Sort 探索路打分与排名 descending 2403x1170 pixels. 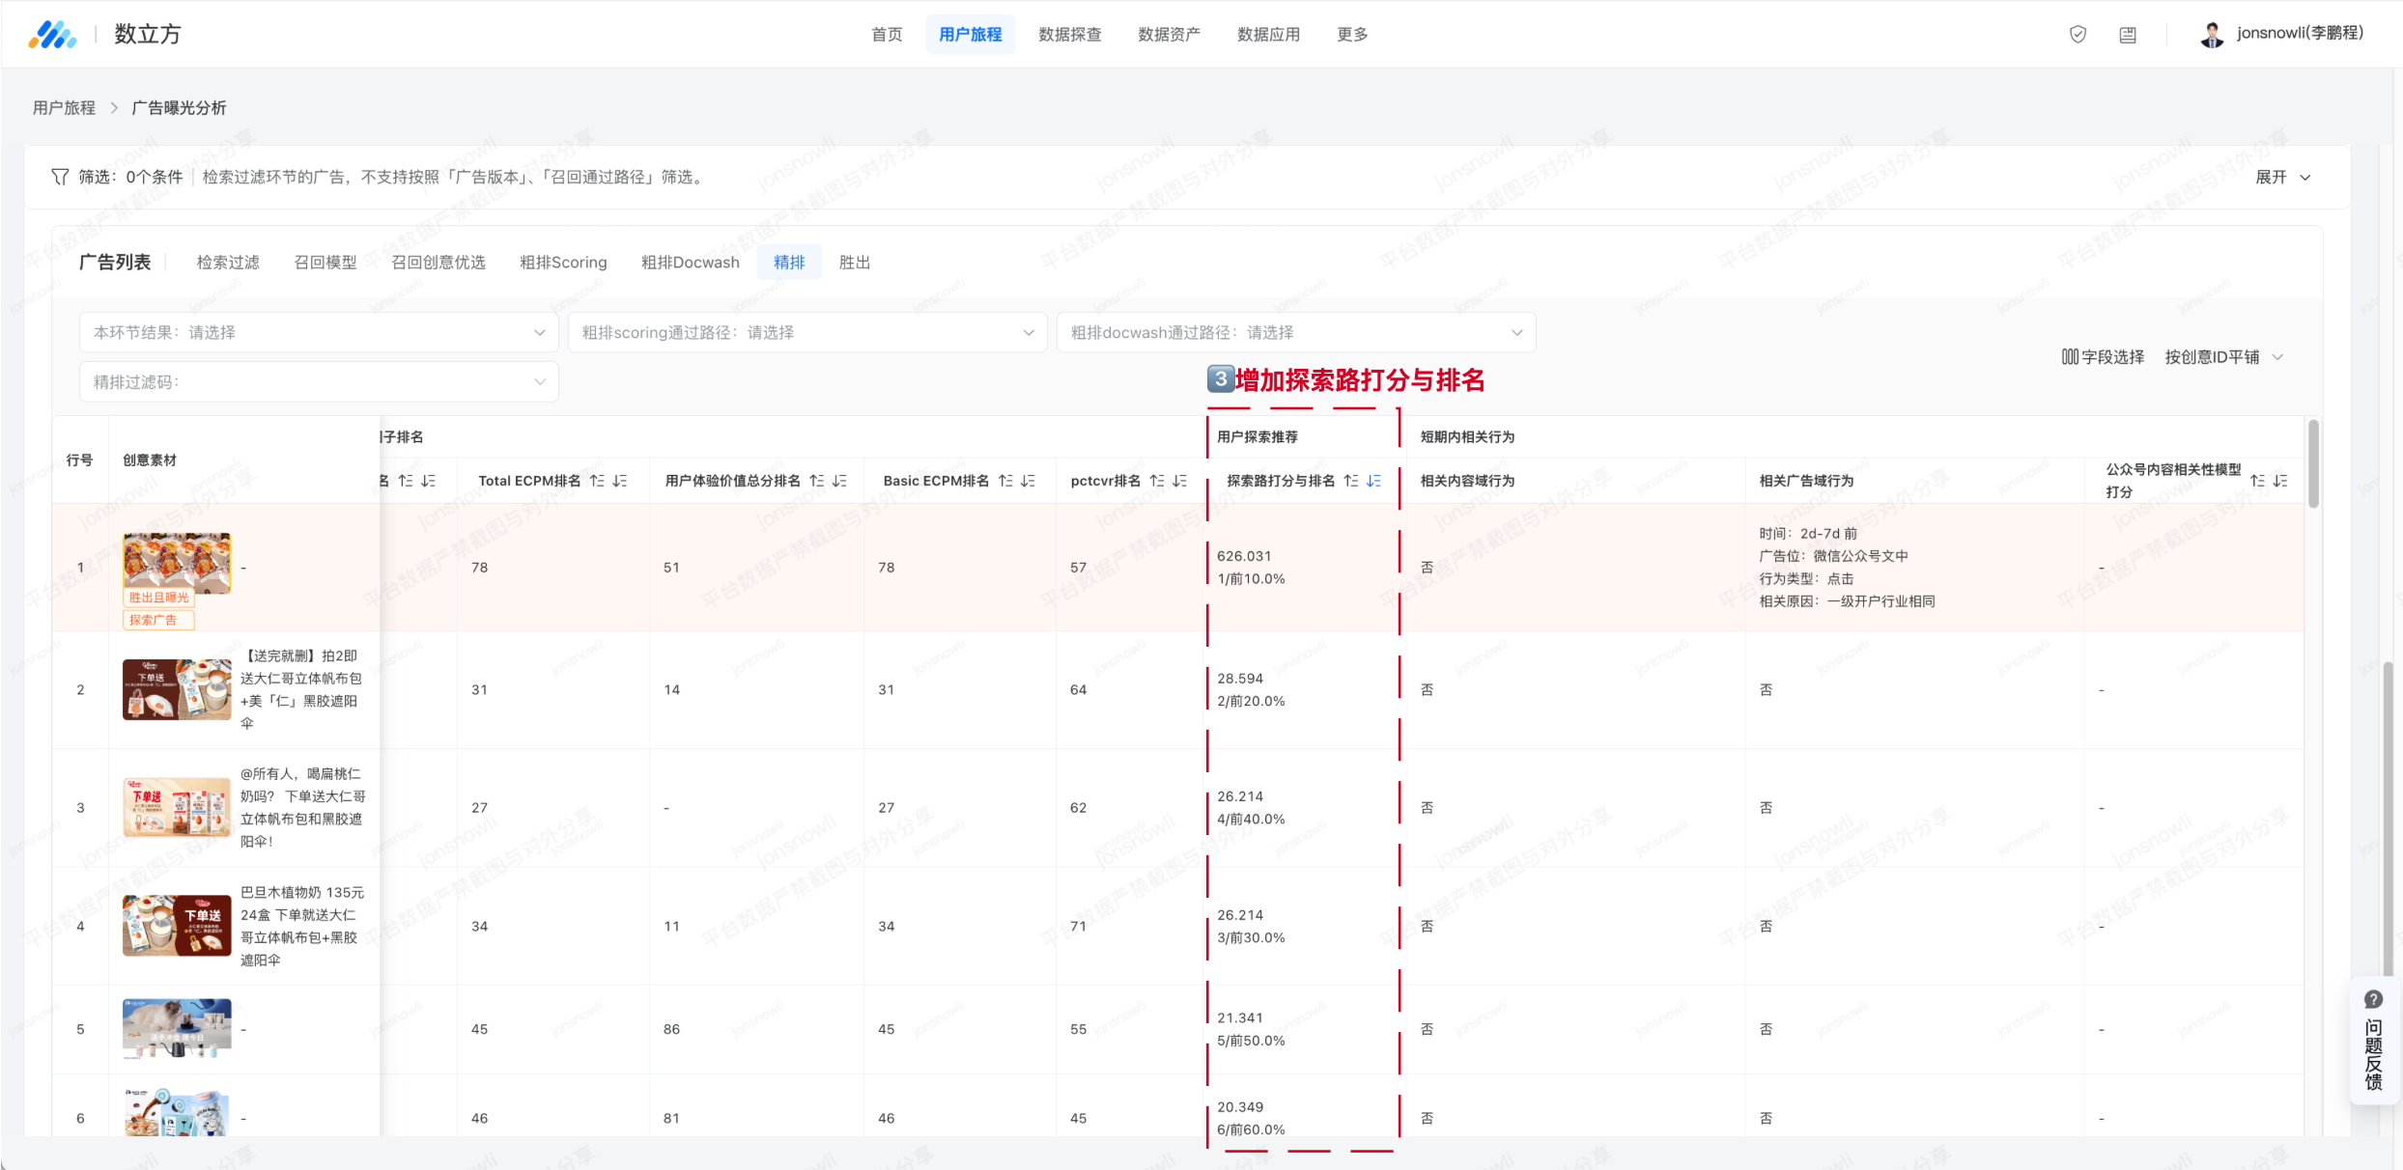coord(1373,481)
